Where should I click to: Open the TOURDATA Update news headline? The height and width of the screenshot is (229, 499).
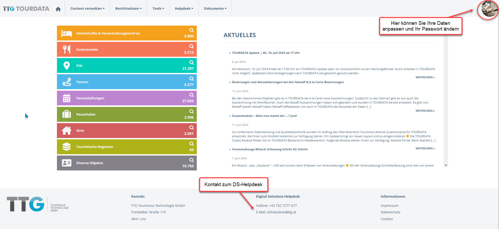266,53
